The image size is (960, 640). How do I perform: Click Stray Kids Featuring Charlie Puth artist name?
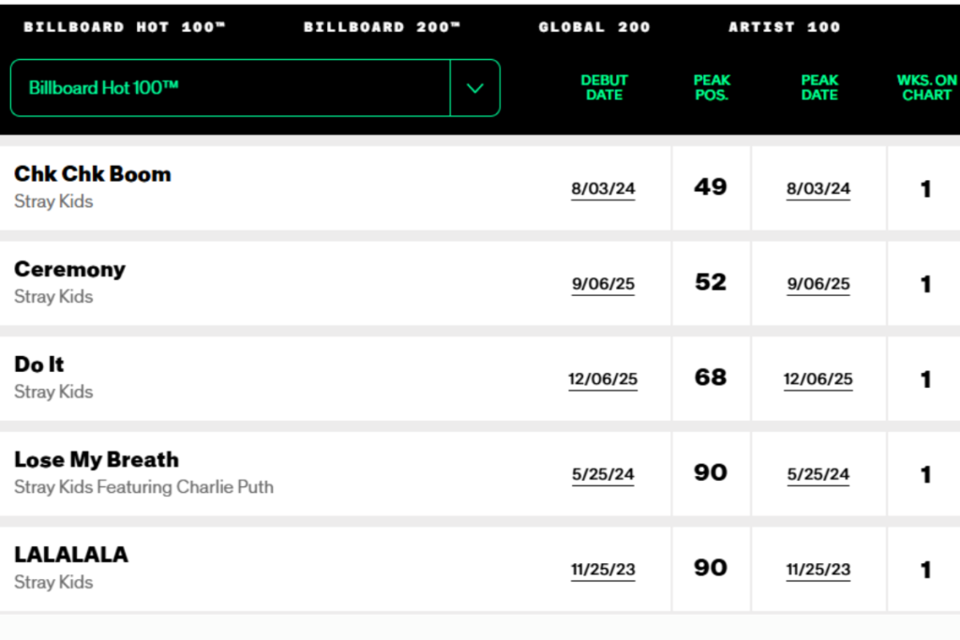point(143,487)
